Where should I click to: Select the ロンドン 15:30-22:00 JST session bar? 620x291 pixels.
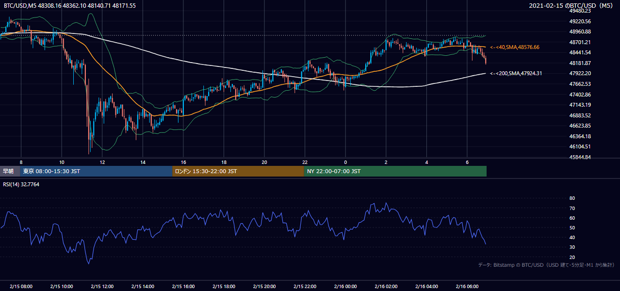(238, 171)
